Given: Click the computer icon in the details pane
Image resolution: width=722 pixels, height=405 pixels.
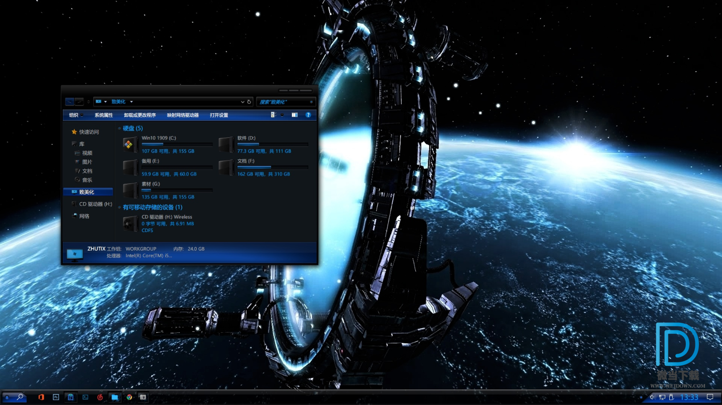Looking at the screenshot, I should pos(75,254).
